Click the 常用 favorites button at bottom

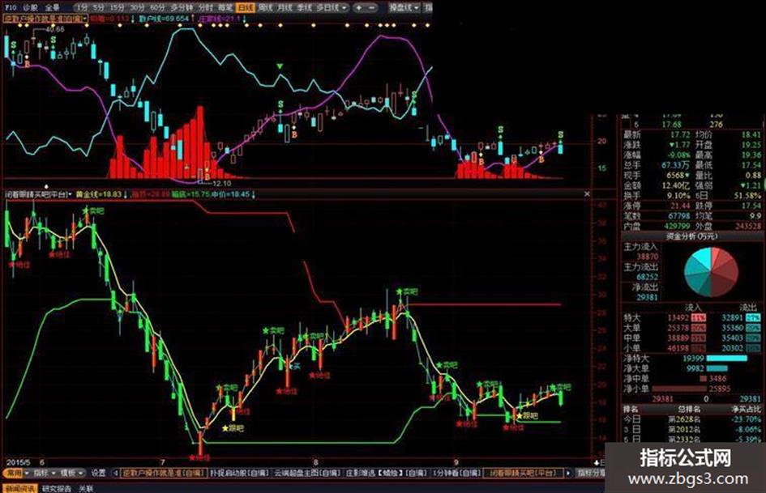[13, 473]
